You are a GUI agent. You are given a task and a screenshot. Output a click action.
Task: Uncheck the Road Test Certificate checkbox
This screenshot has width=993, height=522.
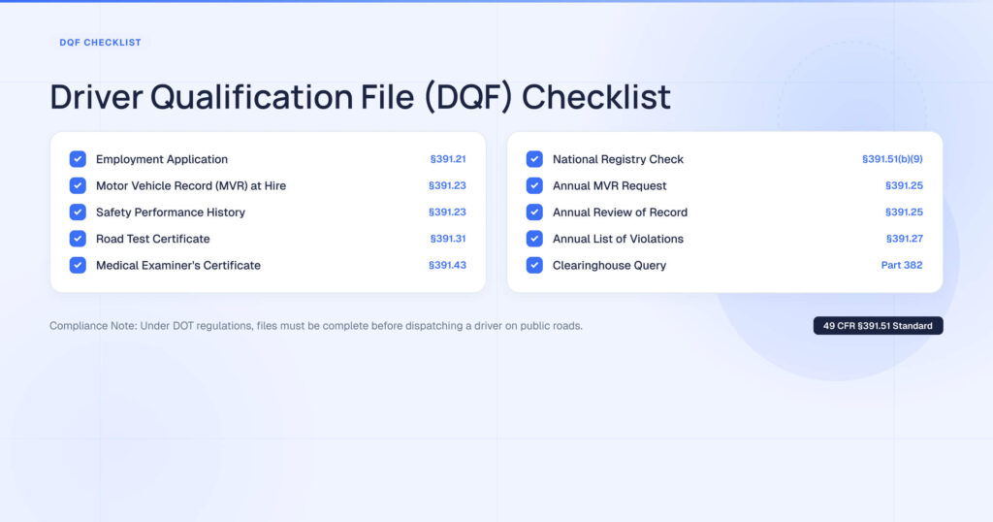pyautogui.click(x=78, y=239)
